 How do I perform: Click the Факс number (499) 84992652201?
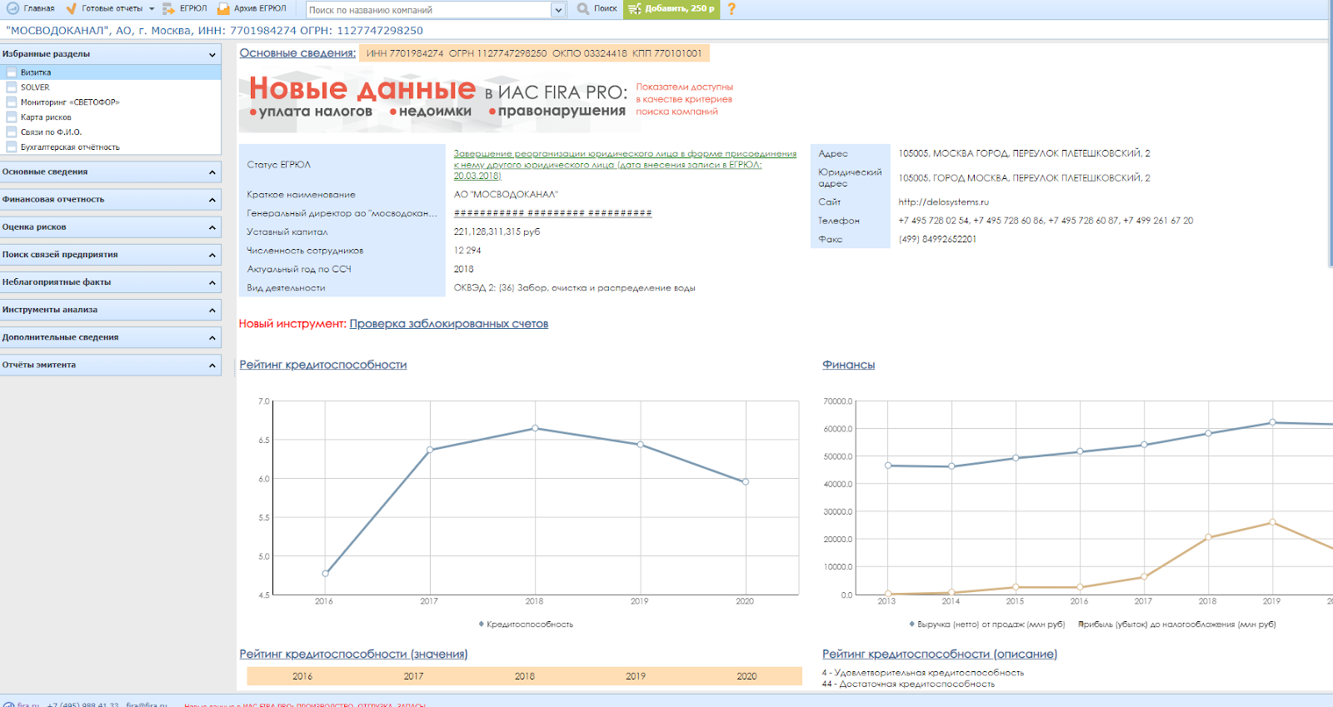(x=937, y=239)
